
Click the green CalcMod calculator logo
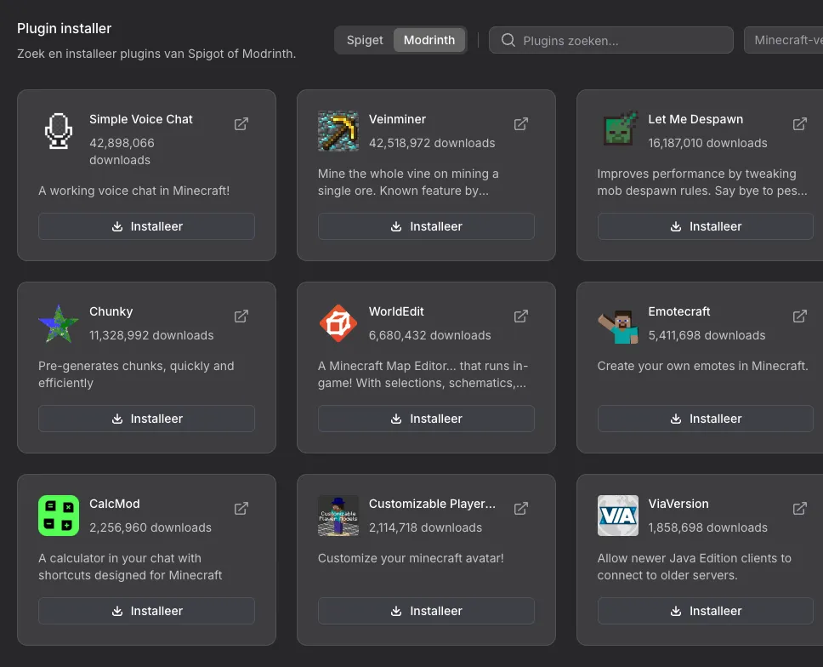59,516
